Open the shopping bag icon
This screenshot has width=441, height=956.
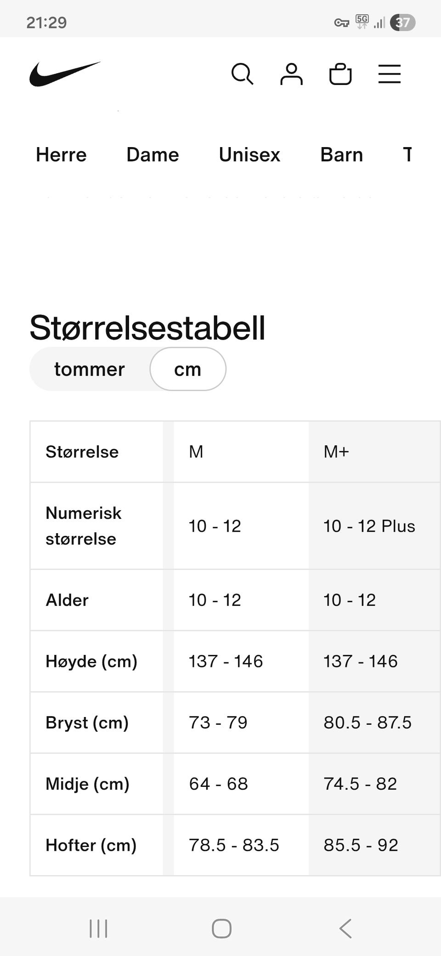pos(340,74)
